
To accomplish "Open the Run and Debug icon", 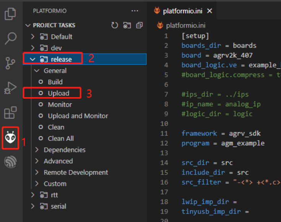I will pos(10,88).
